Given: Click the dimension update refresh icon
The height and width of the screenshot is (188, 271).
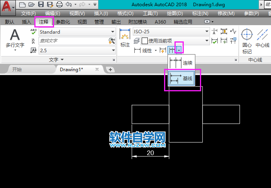Looking at the screenshot, I should tap(224, 41).
